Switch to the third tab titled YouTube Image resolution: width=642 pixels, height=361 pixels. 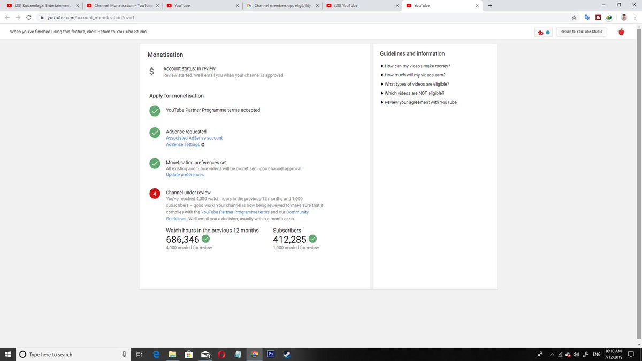pos(202,5)
